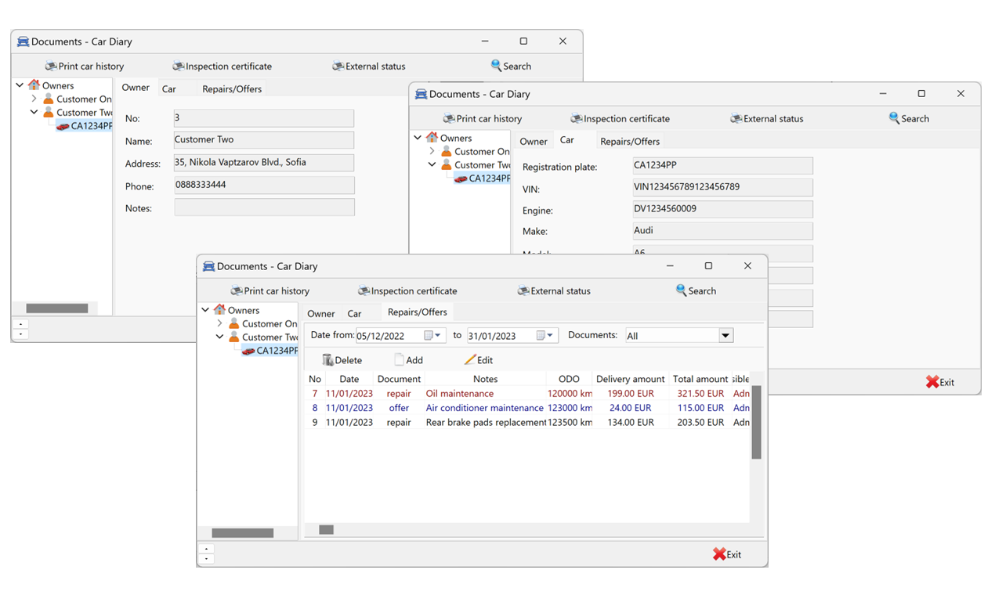Switch to Owner tab in Car window
This screenshot has height=595, width=995.
coord(534,142)
